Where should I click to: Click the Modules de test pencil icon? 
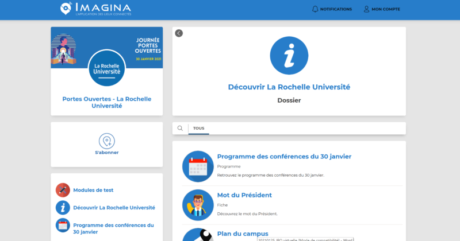pyautogui.click(x=63, y=190)
